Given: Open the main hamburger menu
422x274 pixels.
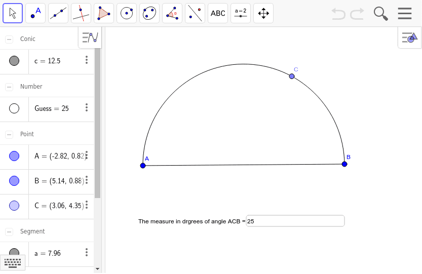Looking at the screenshot, I should click(404, 14).
